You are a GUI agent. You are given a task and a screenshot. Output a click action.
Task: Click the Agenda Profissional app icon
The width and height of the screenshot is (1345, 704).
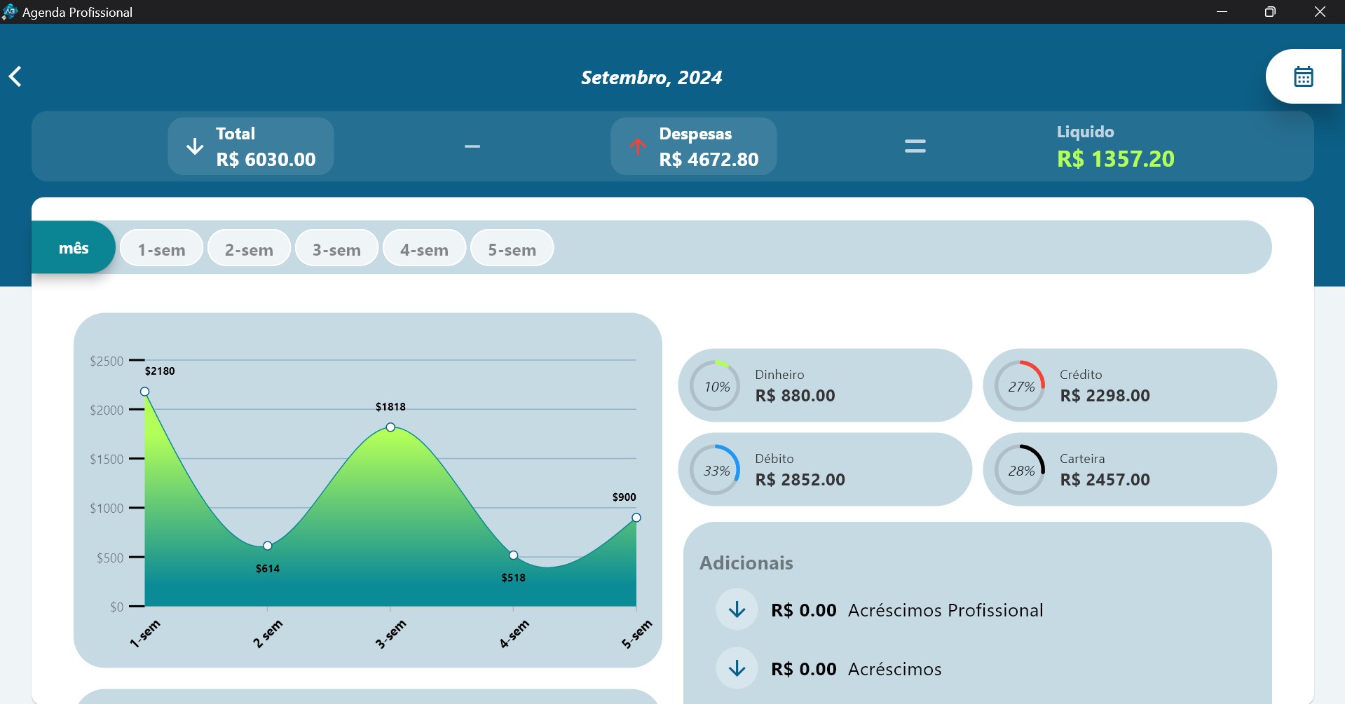click(x=10, y=12)
